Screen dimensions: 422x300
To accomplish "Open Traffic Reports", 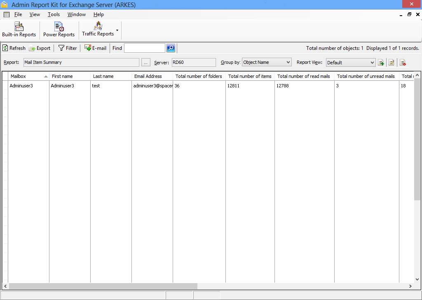I will coord(98,29).
